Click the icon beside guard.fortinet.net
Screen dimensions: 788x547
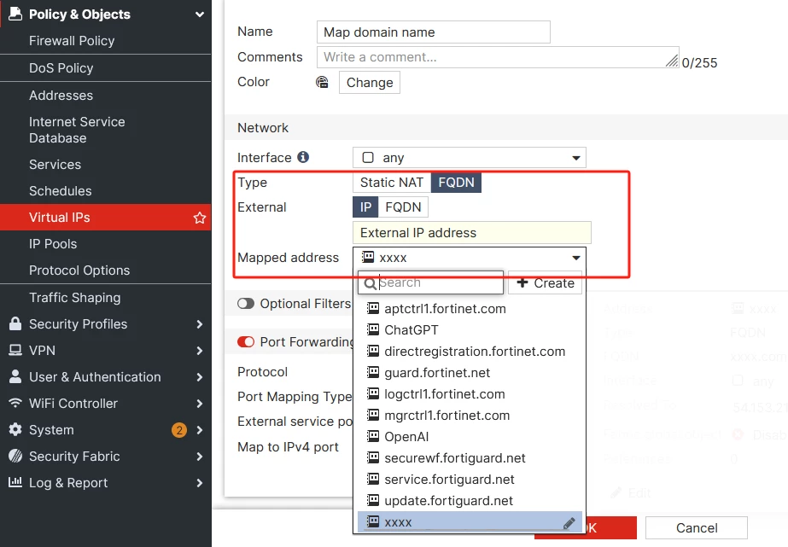click(373, 372)
